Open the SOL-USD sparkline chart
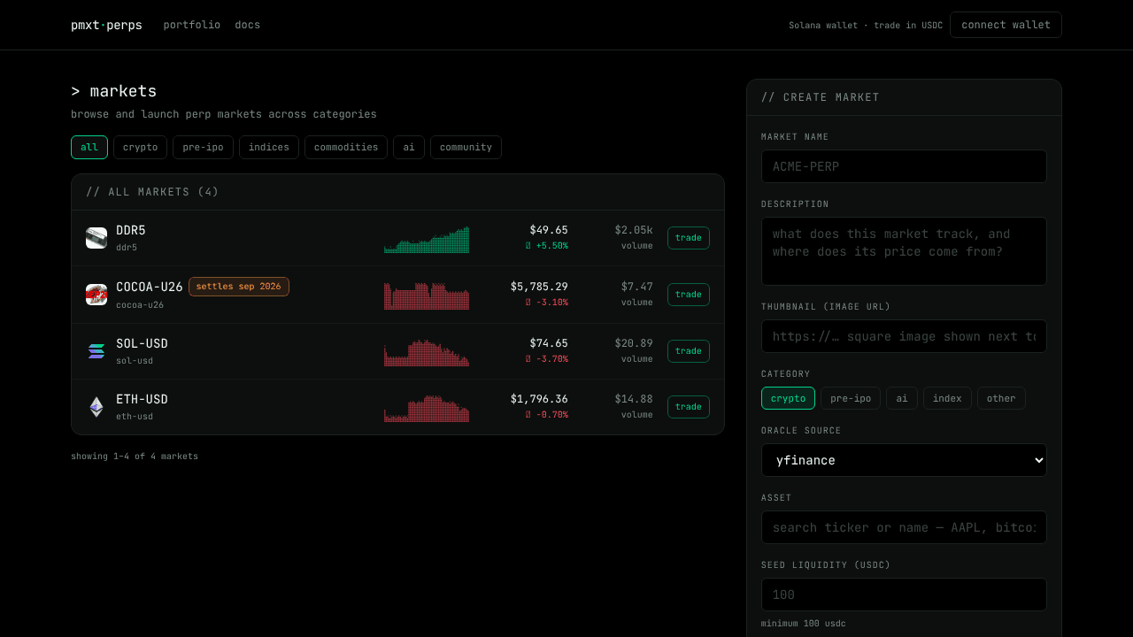Viewport: 1133px width, 637px height. (427, 352)
